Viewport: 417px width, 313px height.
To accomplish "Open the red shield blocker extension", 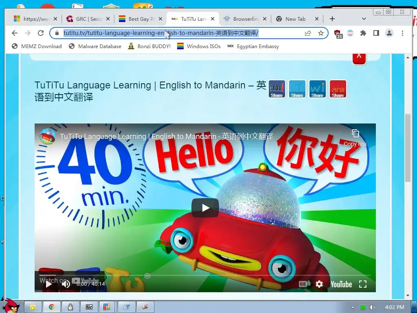I will point(338,33).
